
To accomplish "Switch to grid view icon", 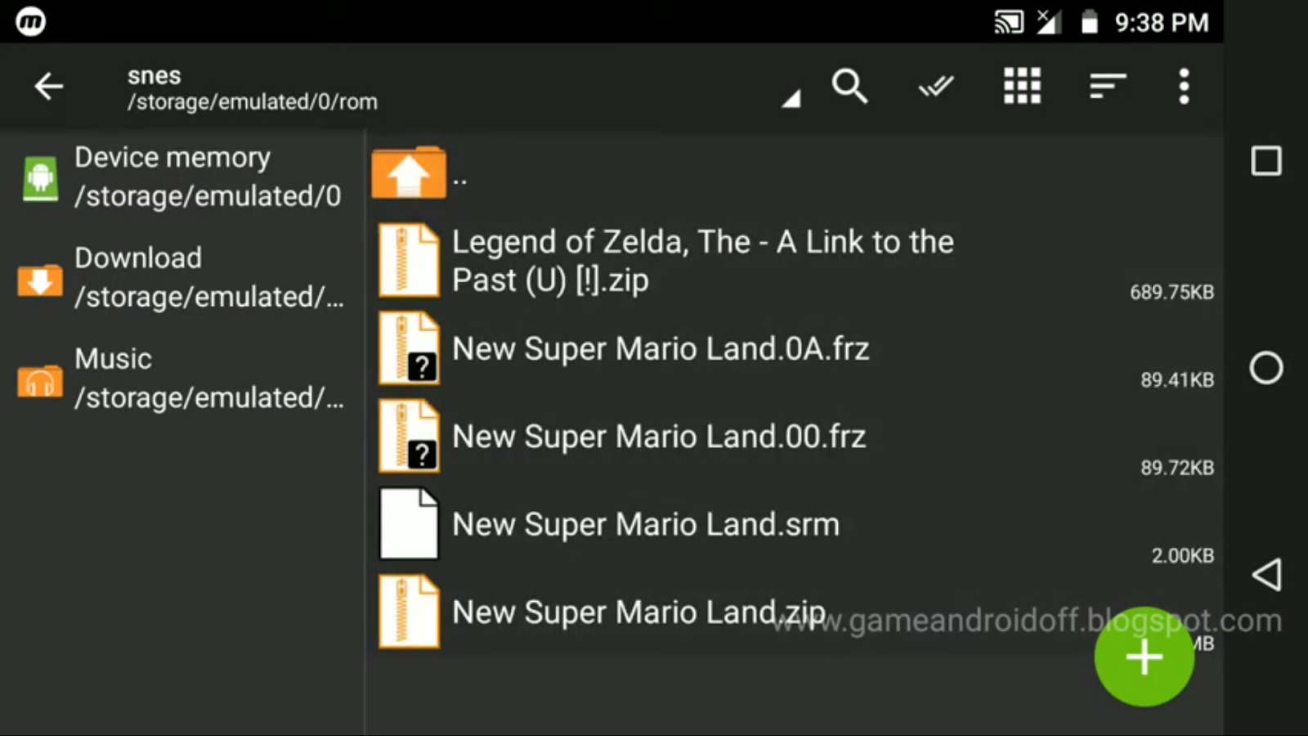I will pos(1022,86).
